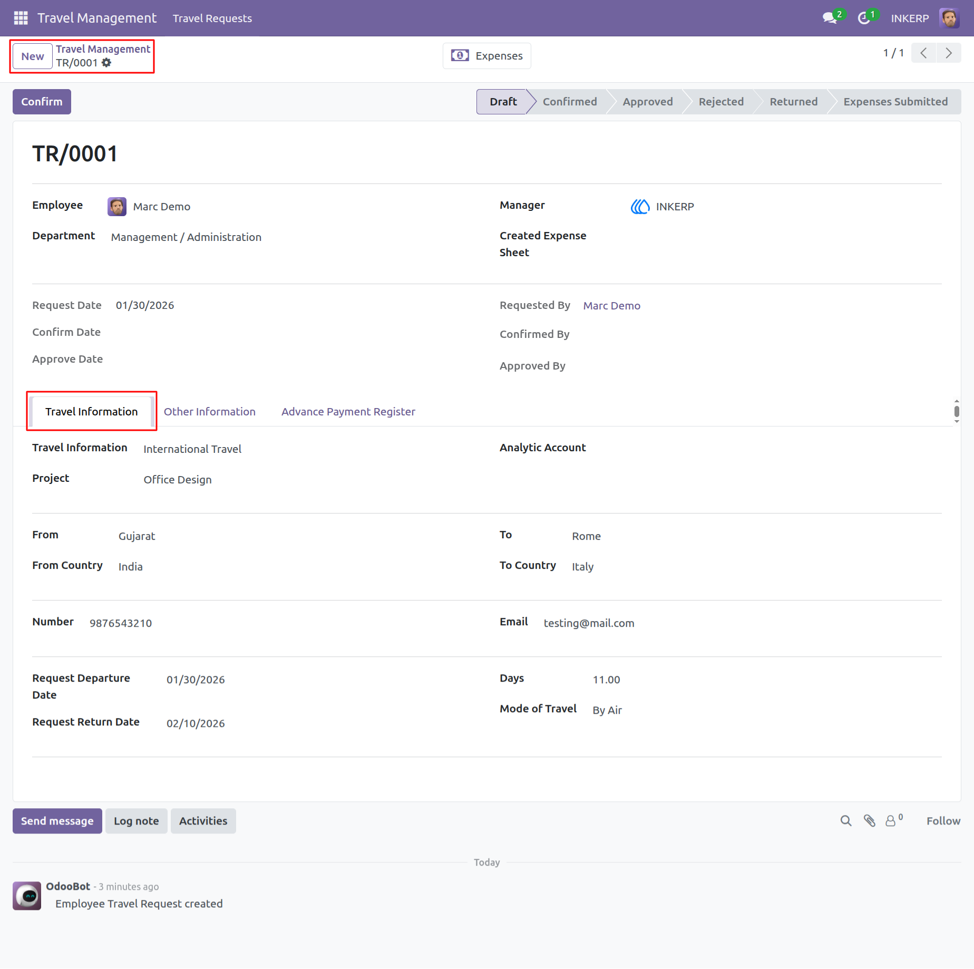Switch to Other Information tab
974x969 pixels.
(x=210, y=412)
